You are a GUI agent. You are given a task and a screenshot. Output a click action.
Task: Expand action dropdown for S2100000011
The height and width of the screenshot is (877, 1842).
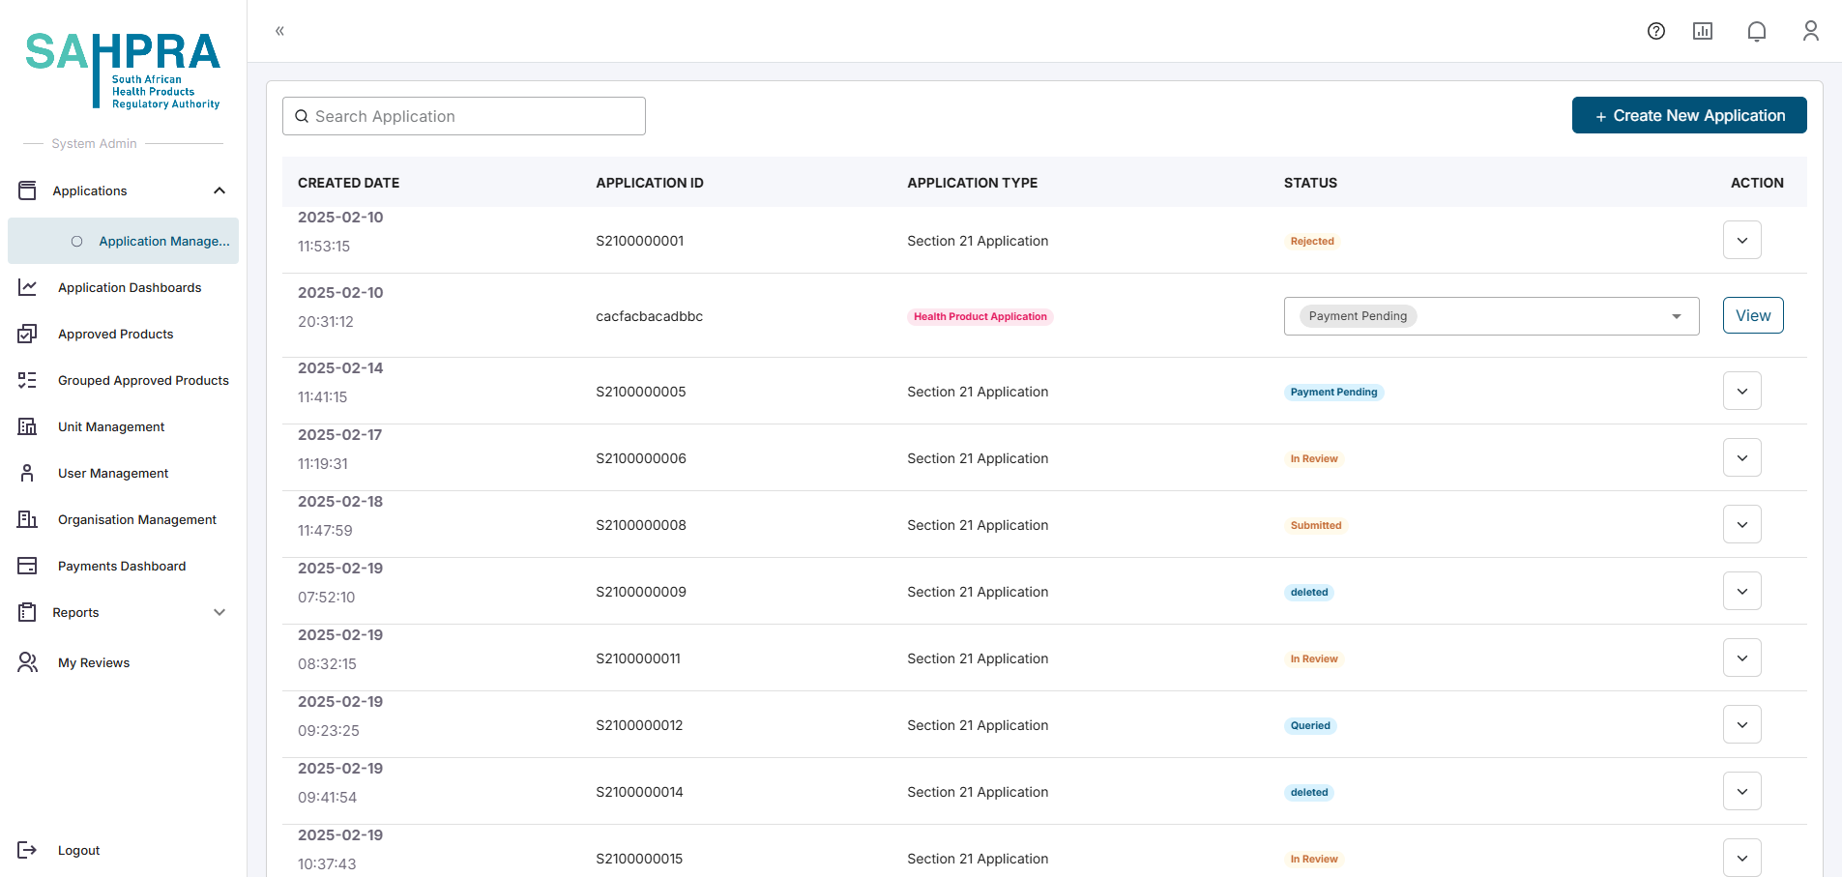1741,658
